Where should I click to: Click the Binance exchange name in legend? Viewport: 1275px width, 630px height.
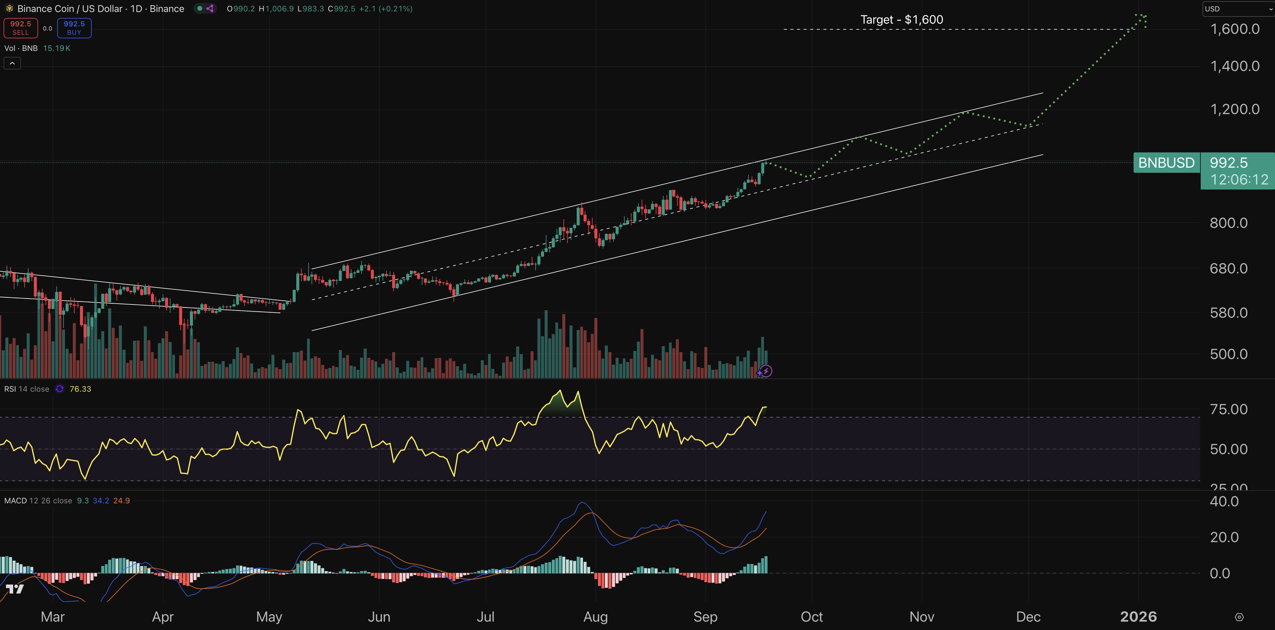(168, 8)
